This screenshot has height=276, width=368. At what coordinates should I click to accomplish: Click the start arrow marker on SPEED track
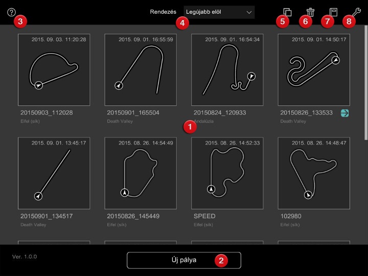pyautogui.click(x=211, y=190)
